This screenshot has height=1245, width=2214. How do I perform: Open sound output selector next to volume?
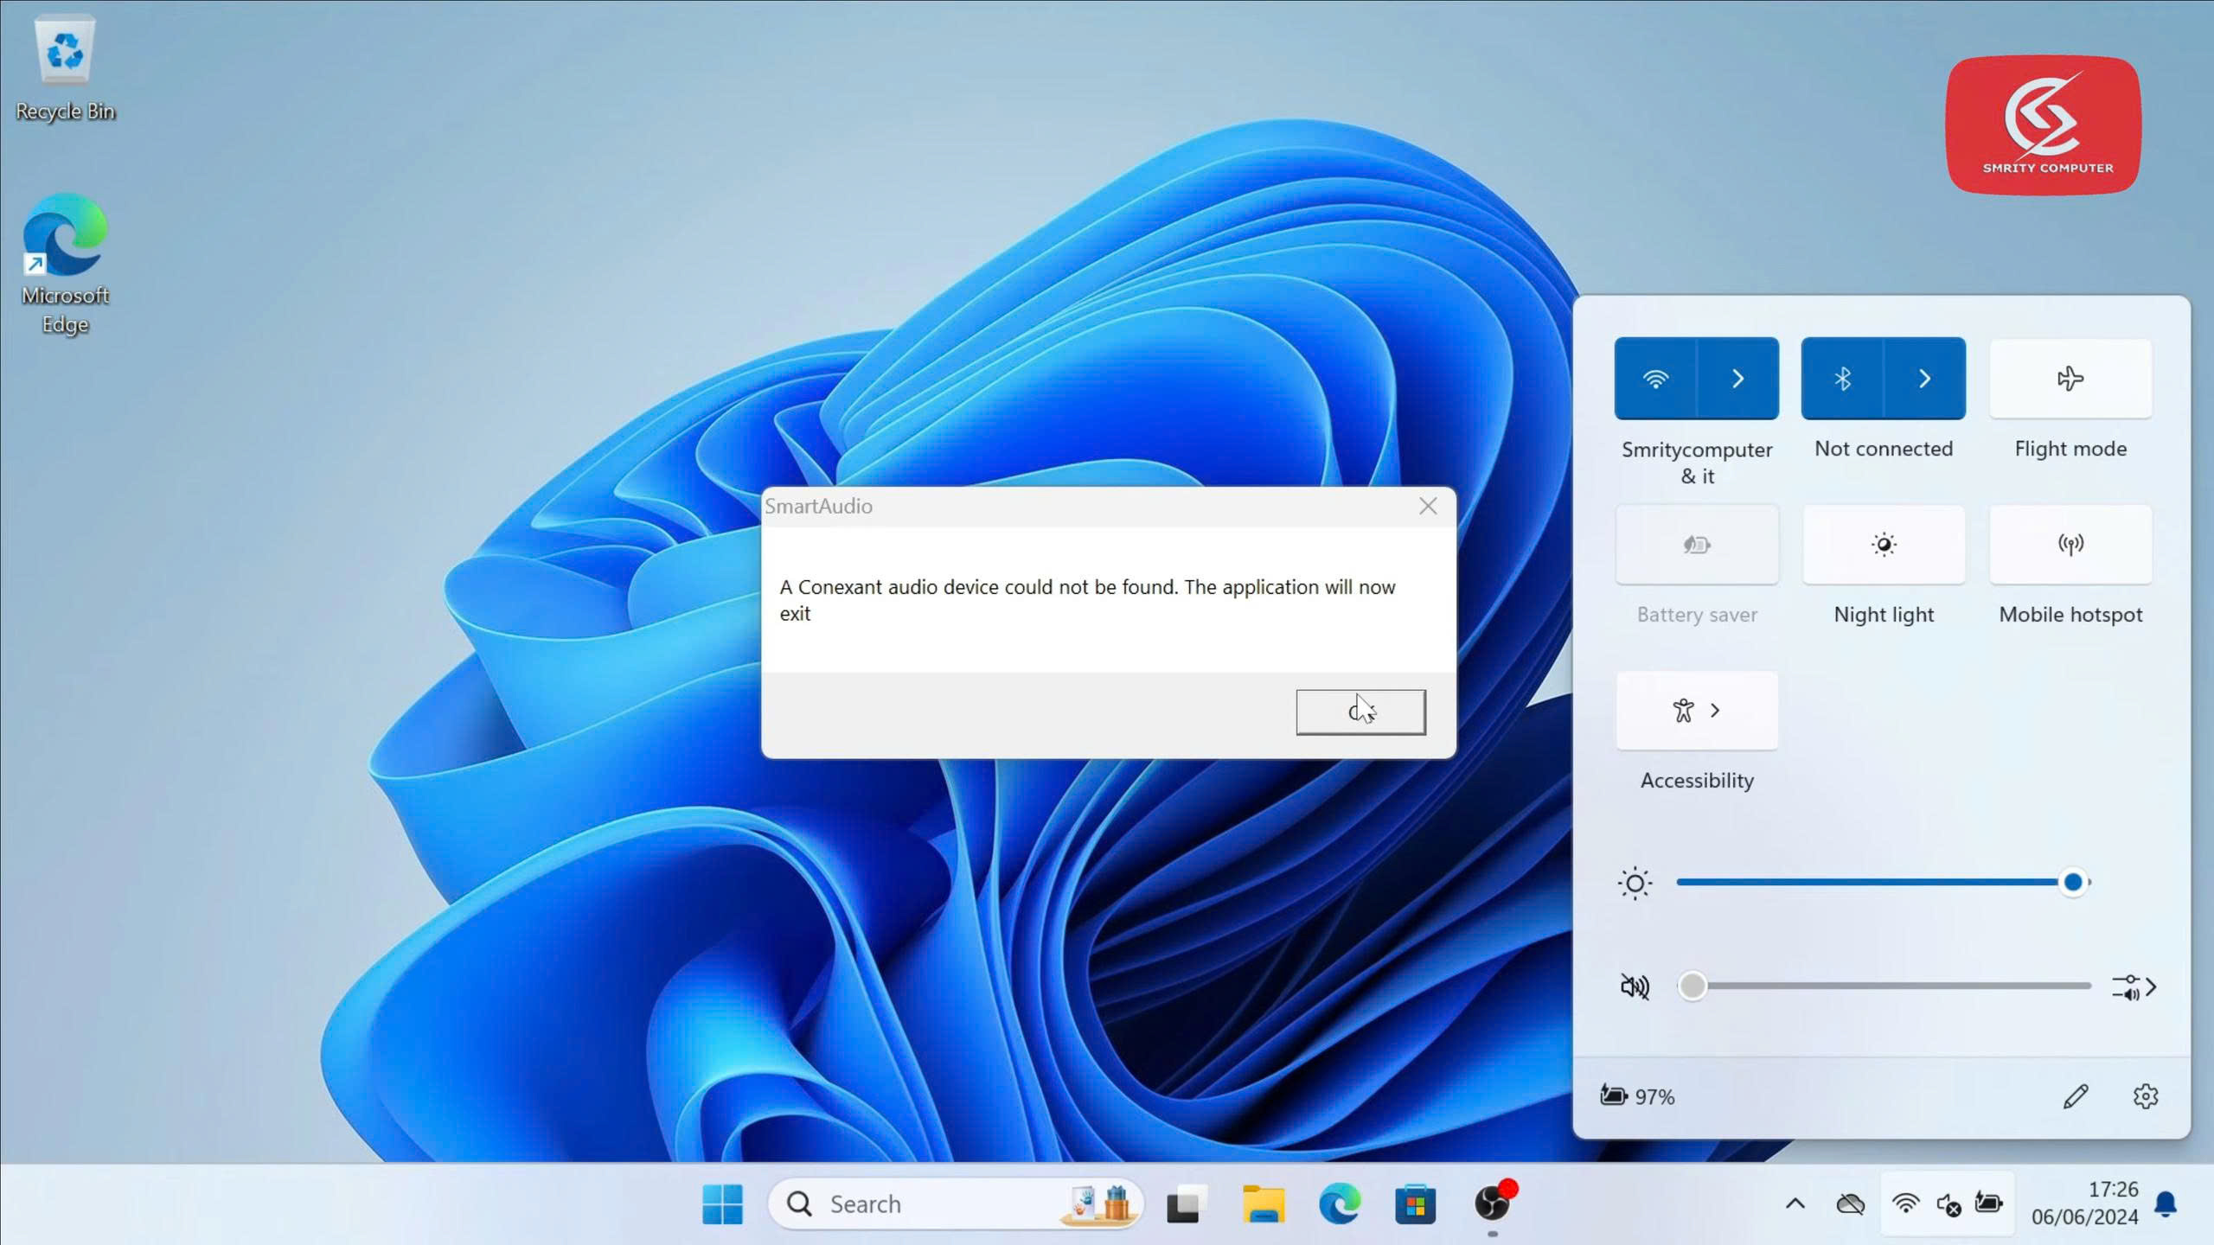(x=2134, y=986)
